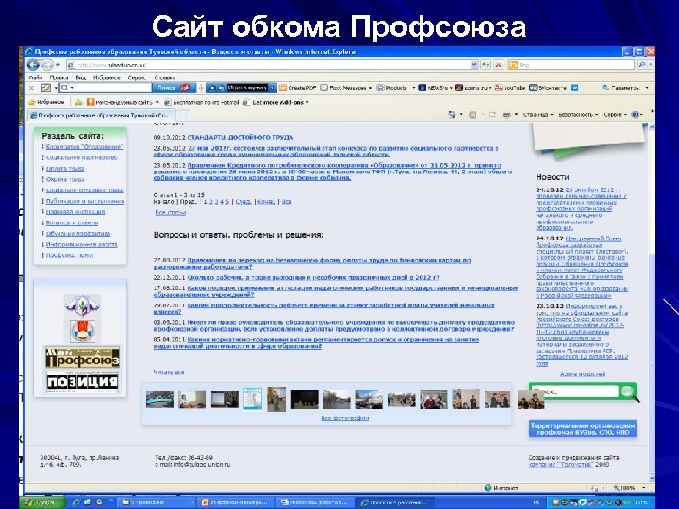679x509 pixels.
Task: Open the Архив новостей link
Action: tap(583, 374)
